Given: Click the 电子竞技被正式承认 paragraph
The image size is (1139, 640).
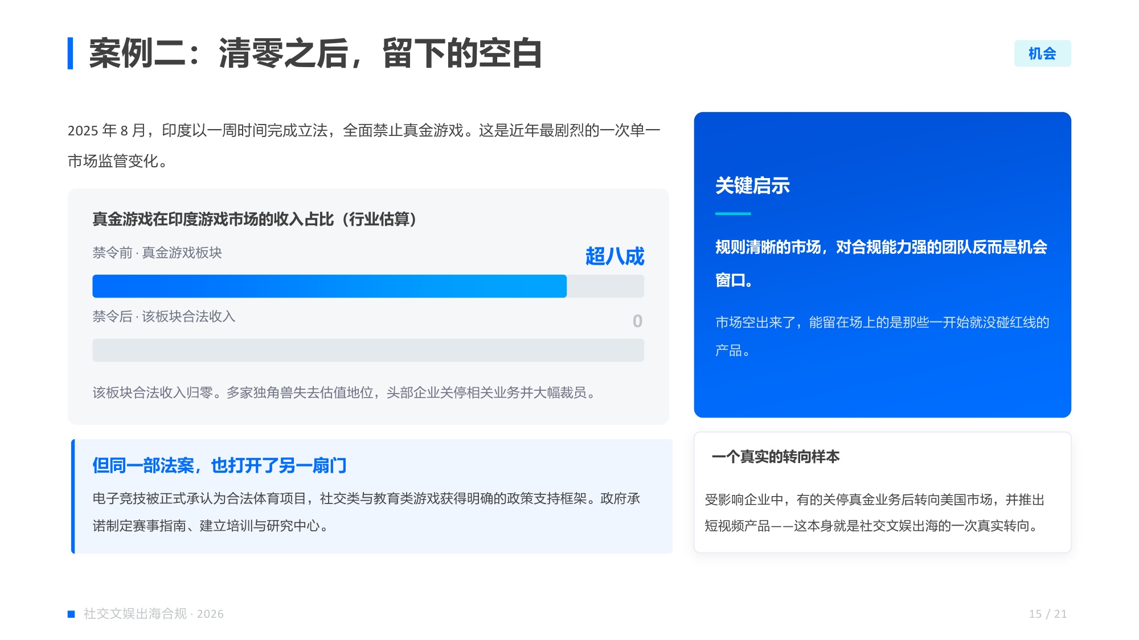Looking at the screenshot, I should 366,512.
